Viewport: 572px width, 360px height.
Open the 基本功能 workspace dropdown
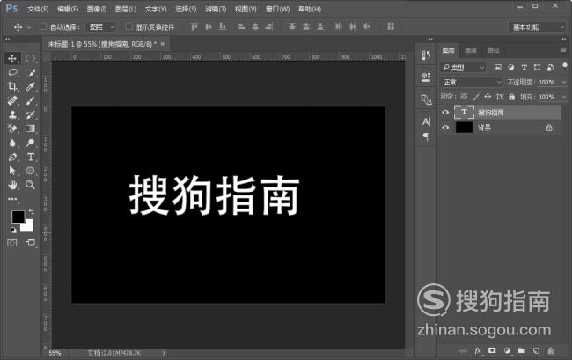(x=537, y=27)
